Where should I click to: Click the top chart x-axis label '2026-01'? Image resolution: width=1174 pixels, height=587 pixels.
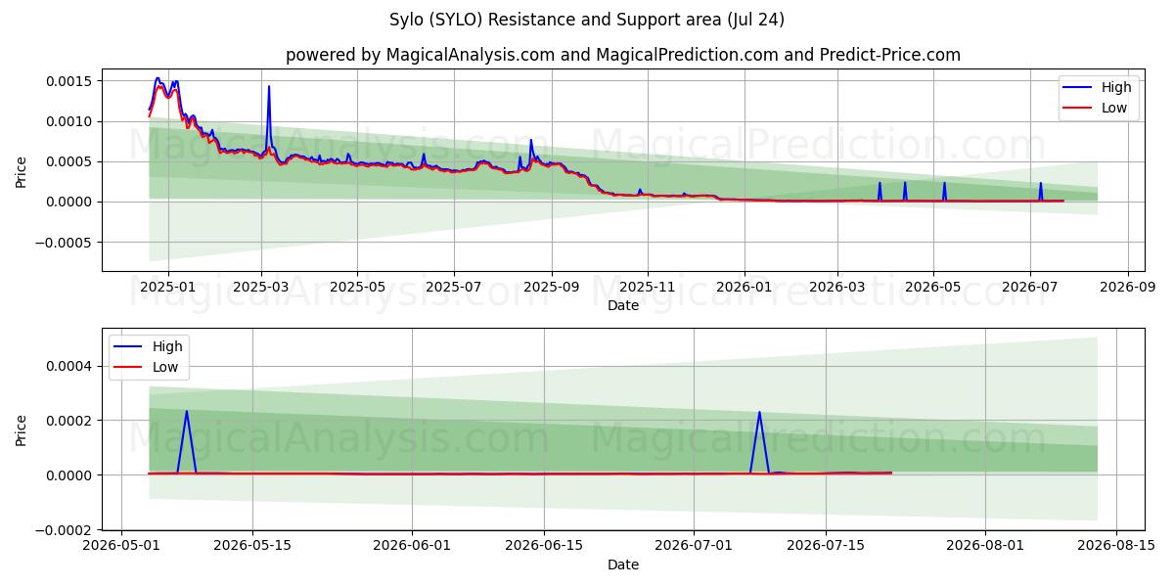coord(745,288)
